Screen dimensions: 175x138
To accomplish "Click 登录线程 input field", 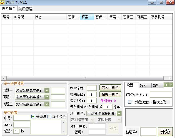I will 92,101.
